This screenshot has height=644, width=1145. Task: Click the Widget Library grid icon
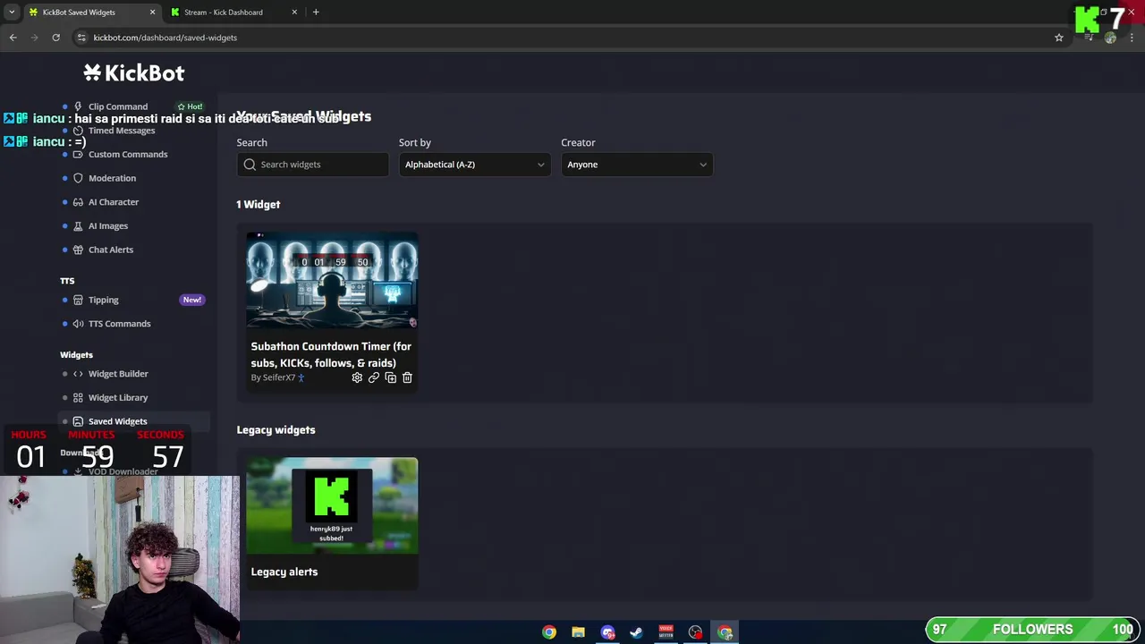tap(78, 397)
